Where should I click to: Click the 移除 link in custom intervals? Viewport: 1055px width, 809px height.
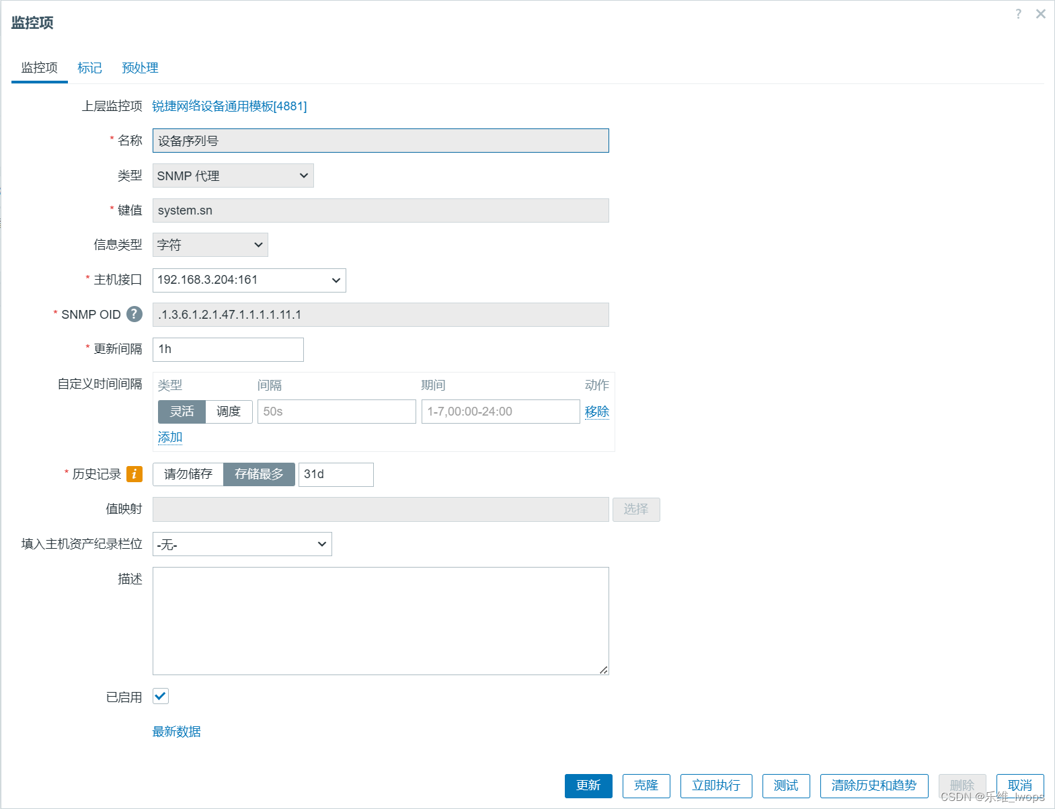pyautogui.click(x=597, y=412)
